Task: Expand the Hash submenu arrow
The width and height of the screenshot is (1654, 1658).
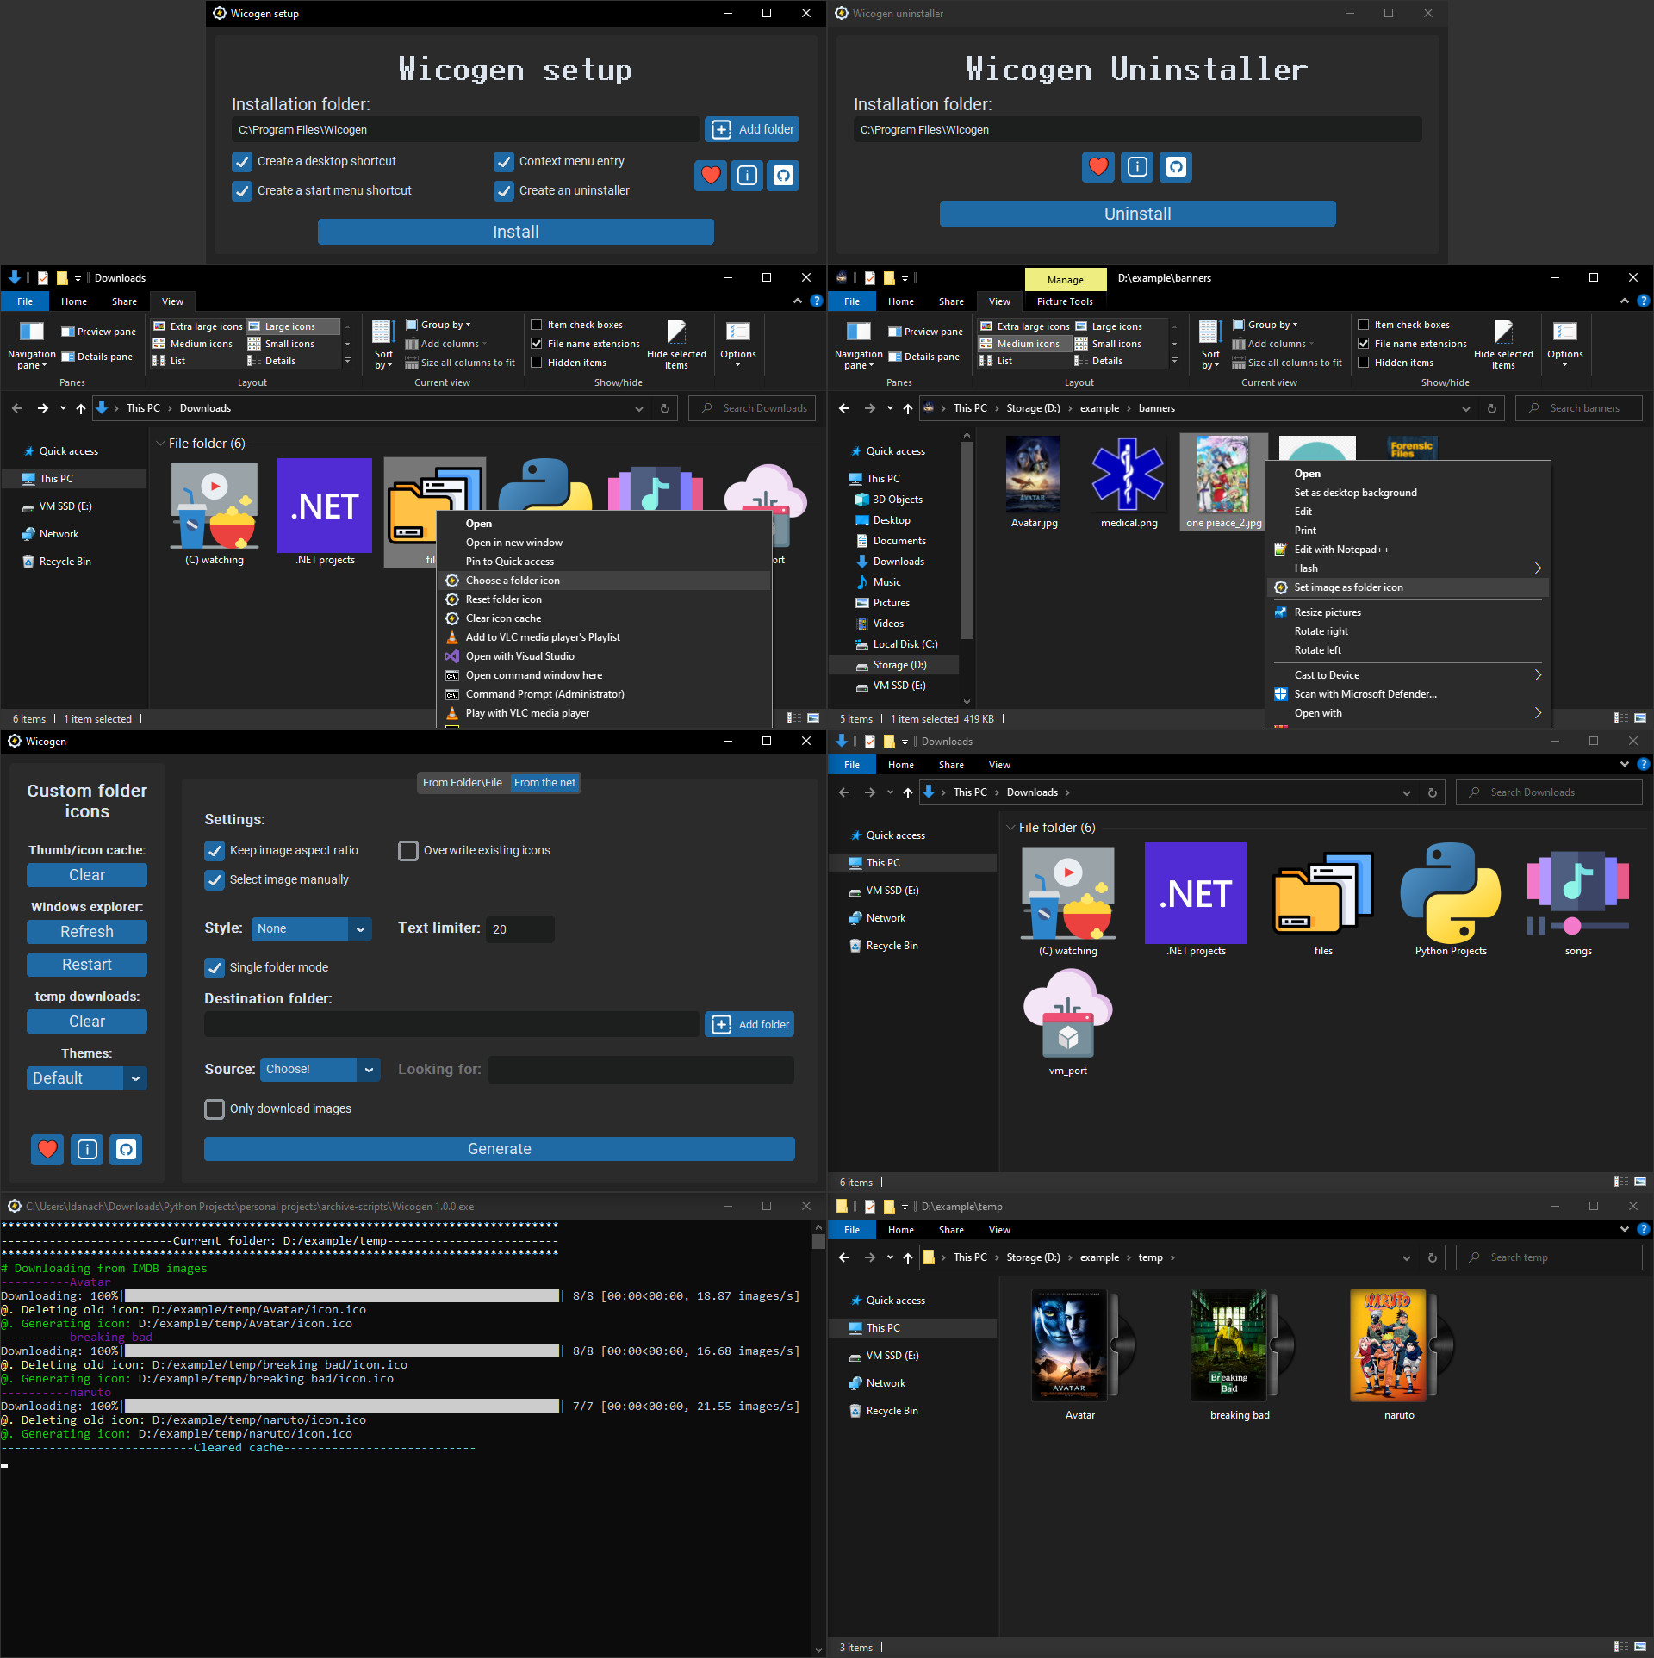Action: coord(1538,568)
